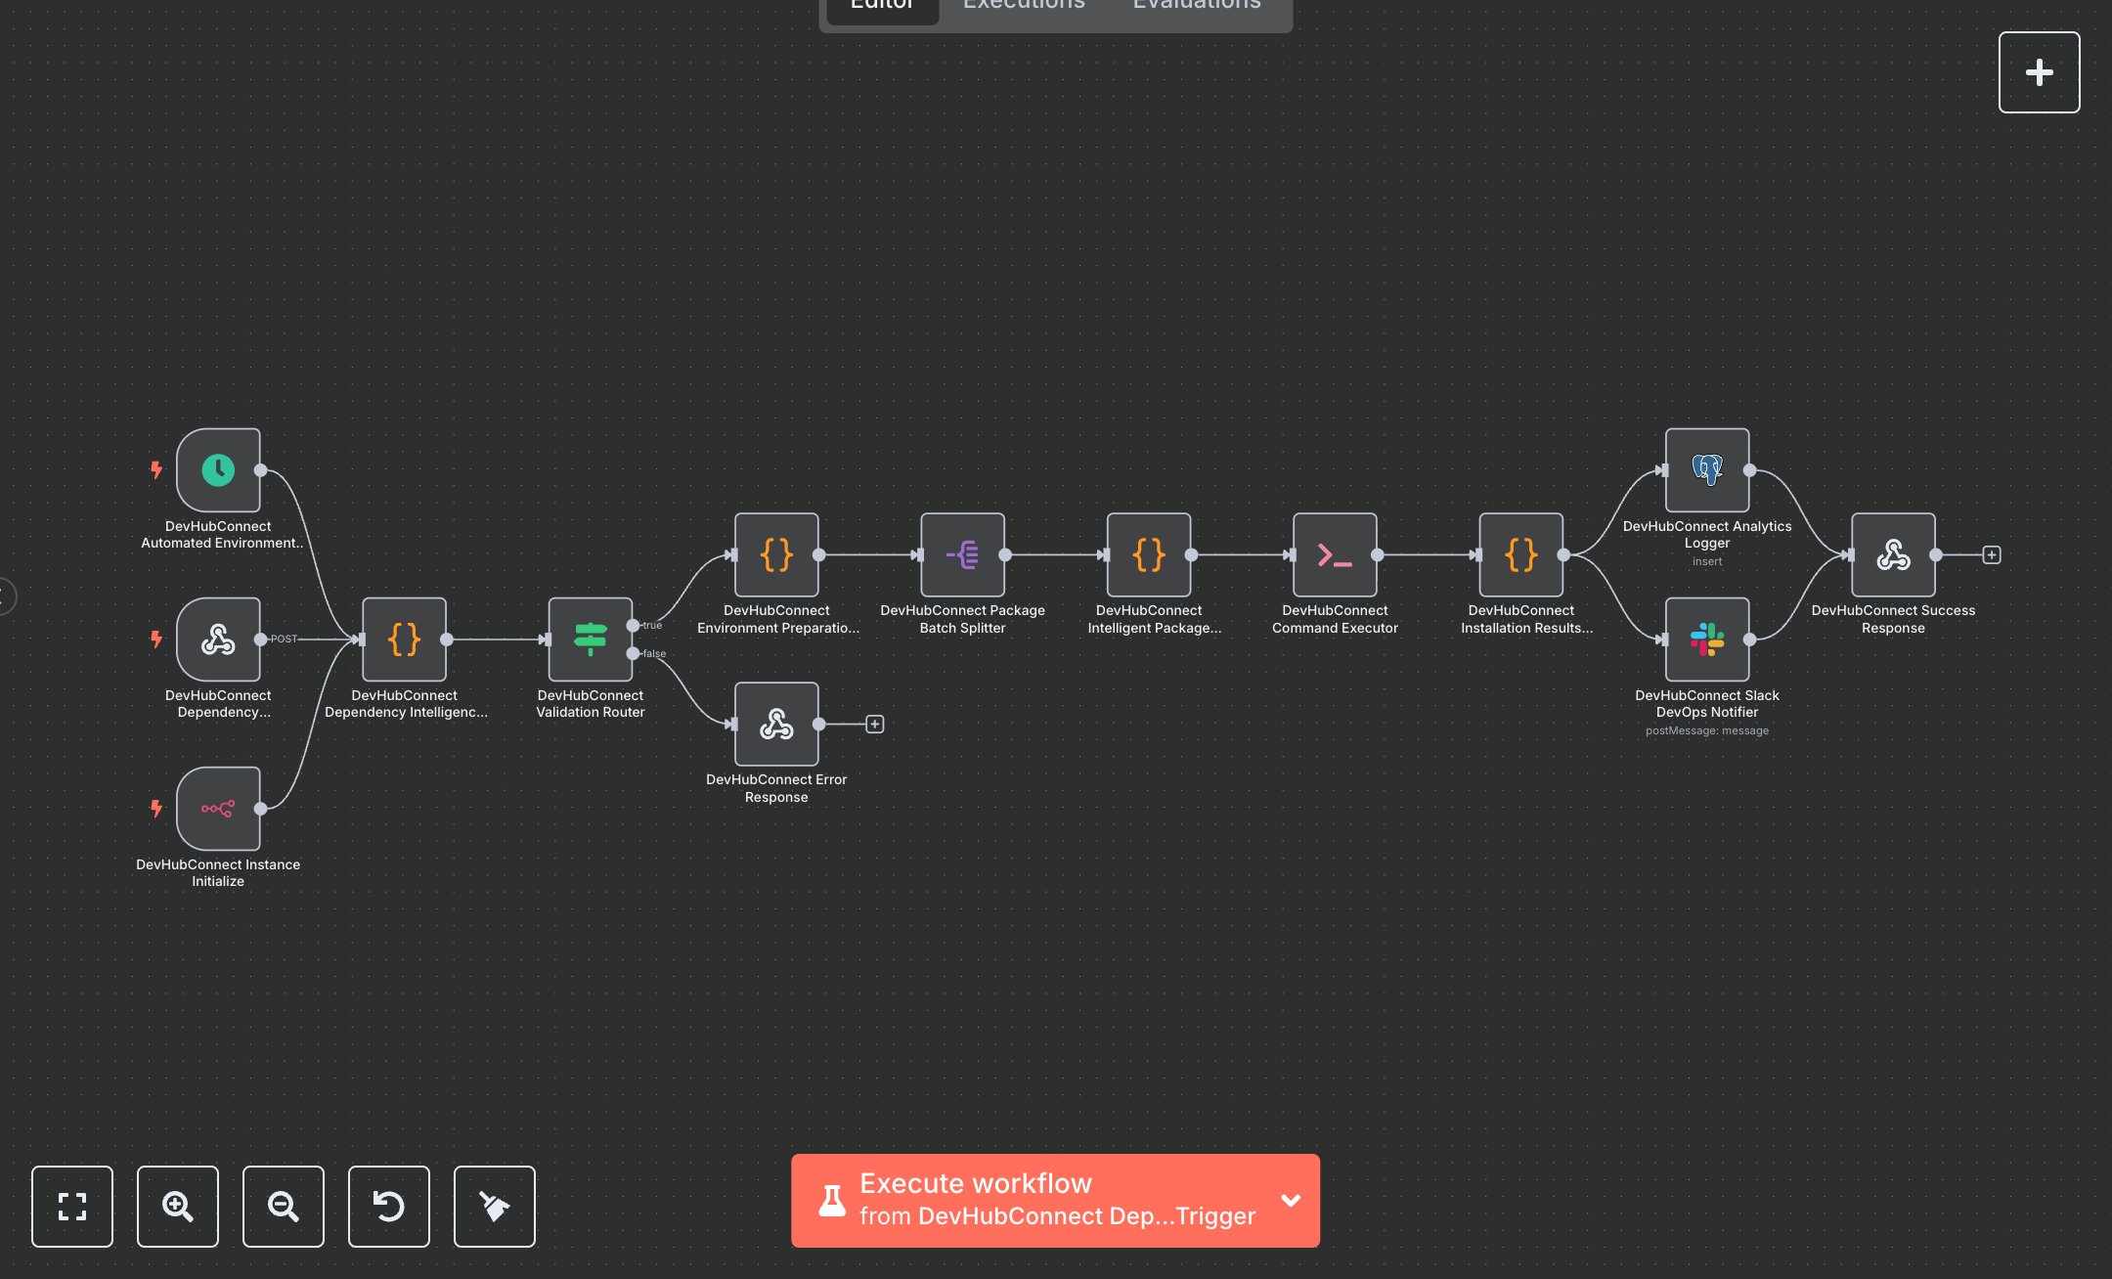This screenshot has height=1279, width=2112.
Task: Switch to the Executions tab
Action: [x=1023, y=8]
